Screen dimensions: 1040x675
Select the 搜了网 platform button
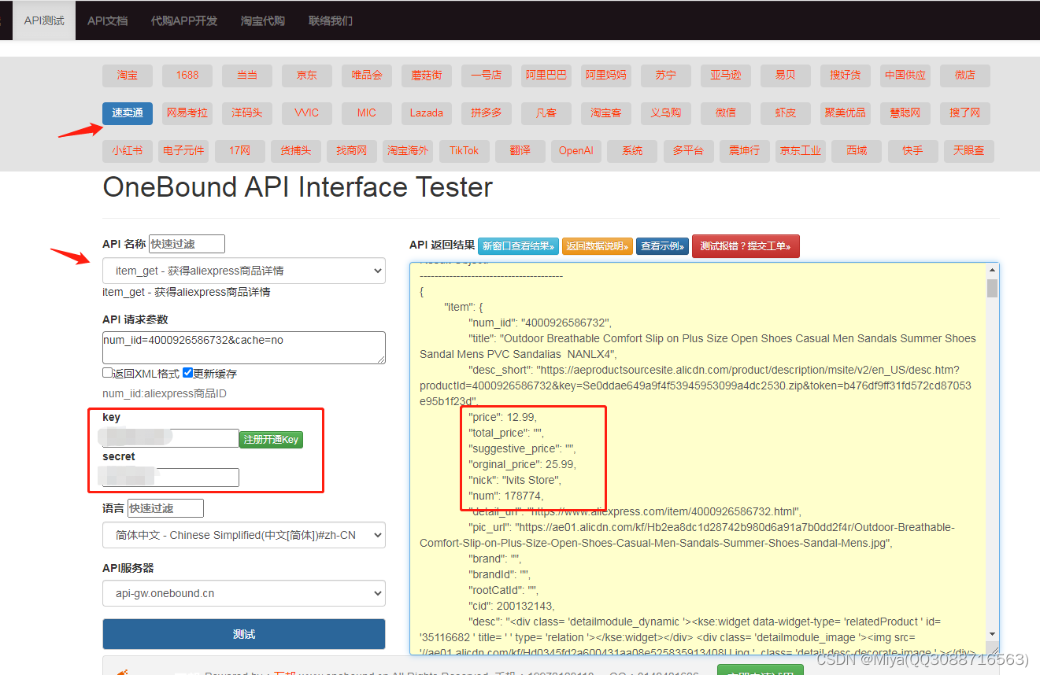point(965,113)
